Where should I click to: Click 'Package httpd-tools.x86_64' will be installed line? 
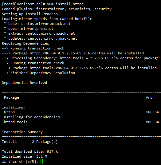point(79,68)
